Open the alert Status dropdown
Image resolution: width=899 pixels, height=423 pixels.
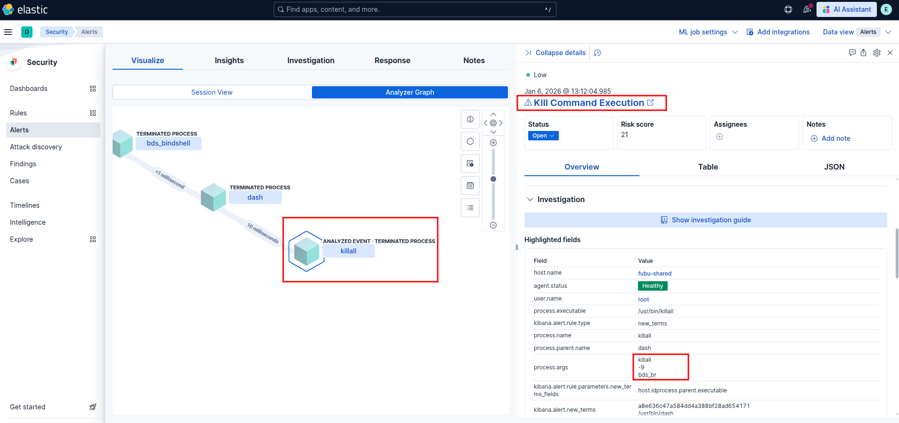pos(543,136)
